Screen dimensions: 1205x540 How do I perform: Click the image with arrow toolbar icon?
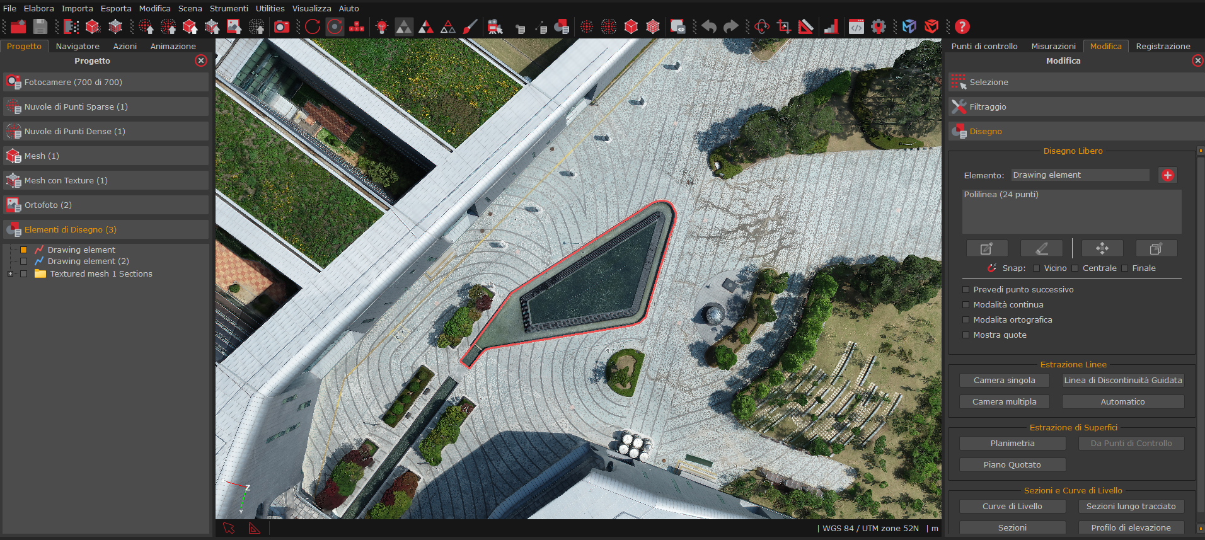[234, 26]
